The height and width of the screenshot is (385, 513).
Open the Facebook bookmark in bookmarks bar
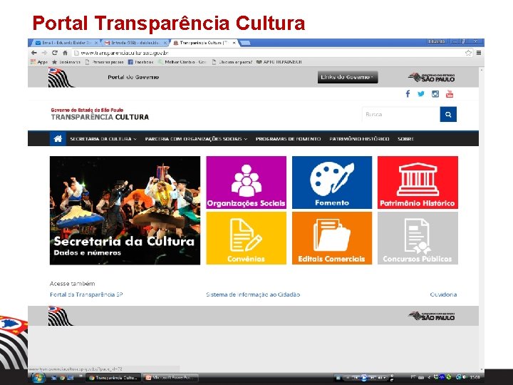tap(140, 62)
